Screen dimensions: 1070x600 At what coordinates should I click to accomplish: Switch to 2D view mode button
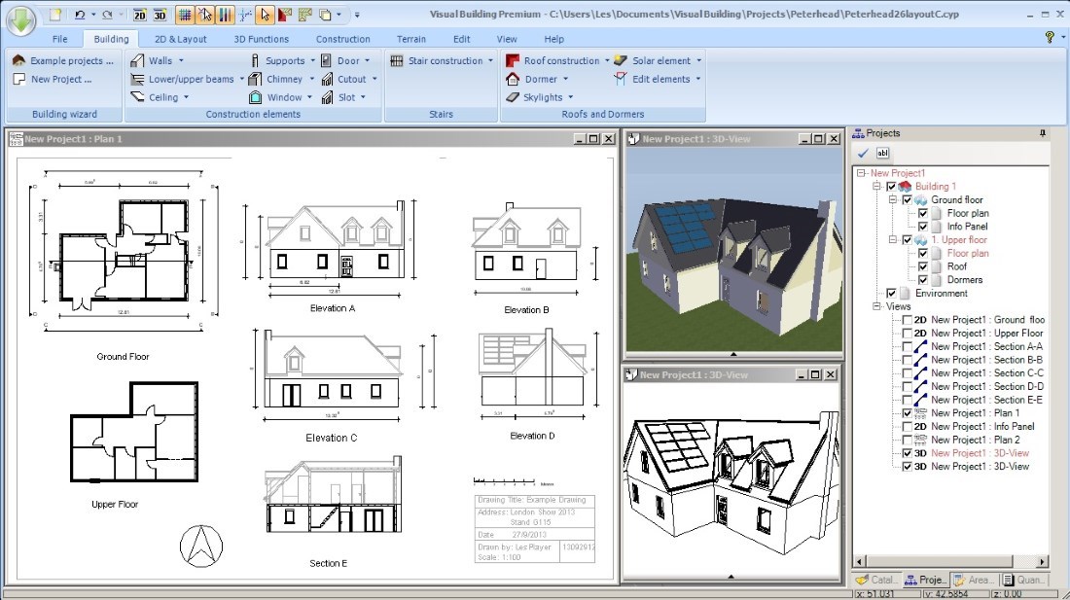(139, 15)
